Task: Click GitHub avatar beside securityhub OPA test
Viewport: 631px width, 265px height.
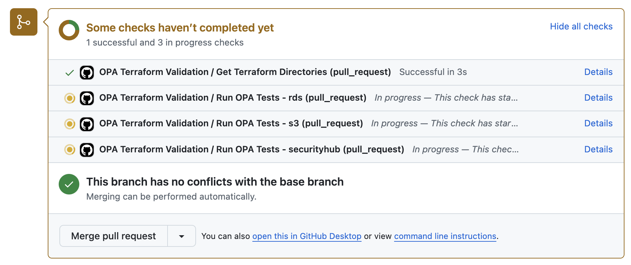Action: 87,150
